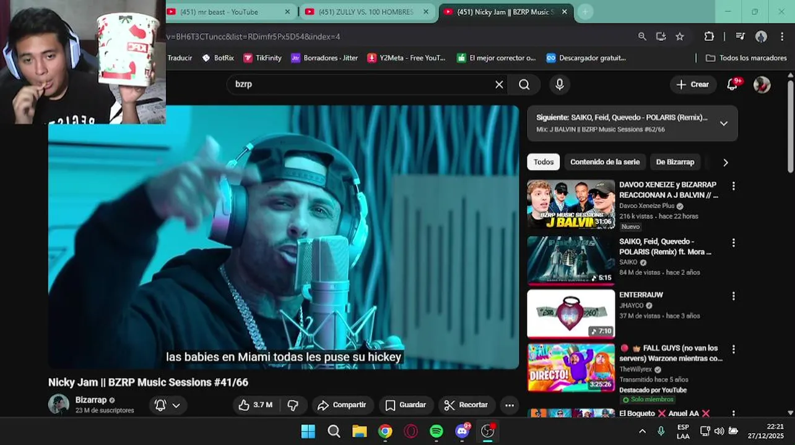Open the YouTube account avatar menu
Viewport: 795px width, 445px height.
tap(762, 85)
